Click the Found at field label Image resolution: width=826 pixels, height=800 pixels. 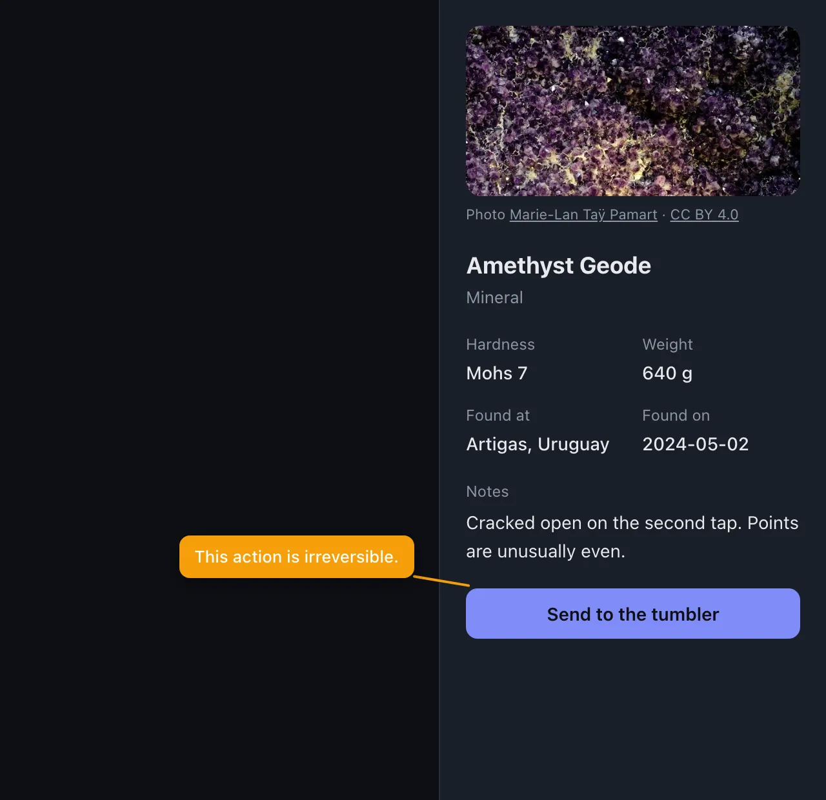498,415
